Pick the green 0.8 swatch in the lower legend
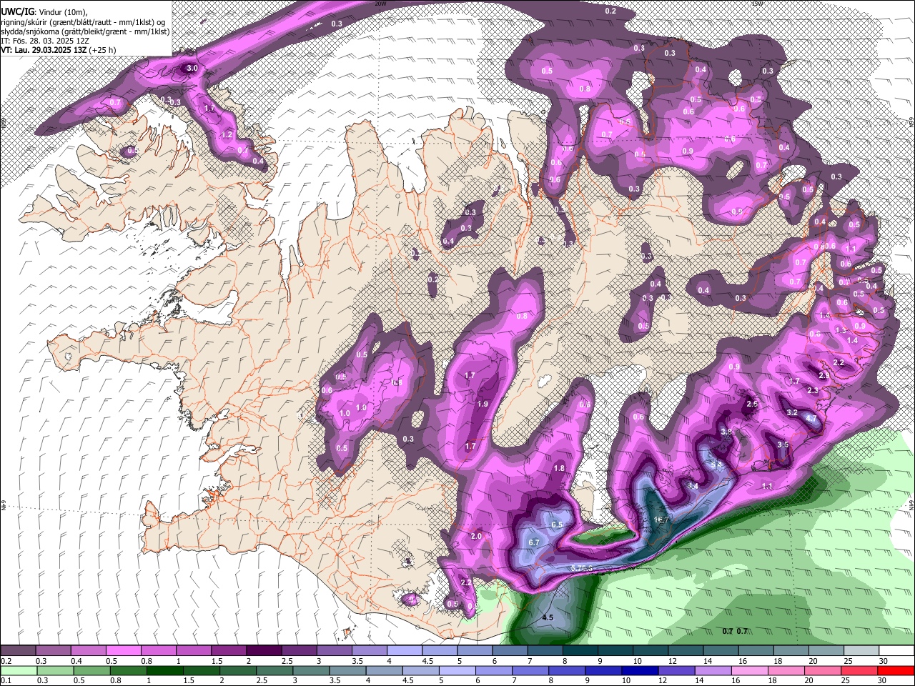Image resolution: width=915 pixels, height=686 pixels. pos(128,670)
